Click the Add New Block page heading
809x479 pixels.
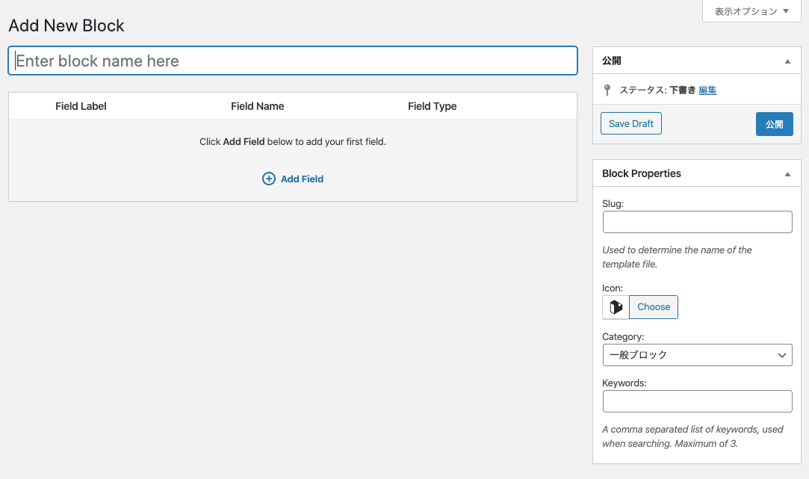[x=66, y=25]
